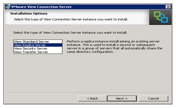Image resolution: width=176 pixels, height=108 pixels.
Task: Click the subtitle text under Installation Options
Action: tap(71, 19)
